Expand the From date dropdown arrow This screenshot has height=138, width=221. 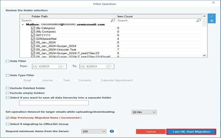[64, 66]
